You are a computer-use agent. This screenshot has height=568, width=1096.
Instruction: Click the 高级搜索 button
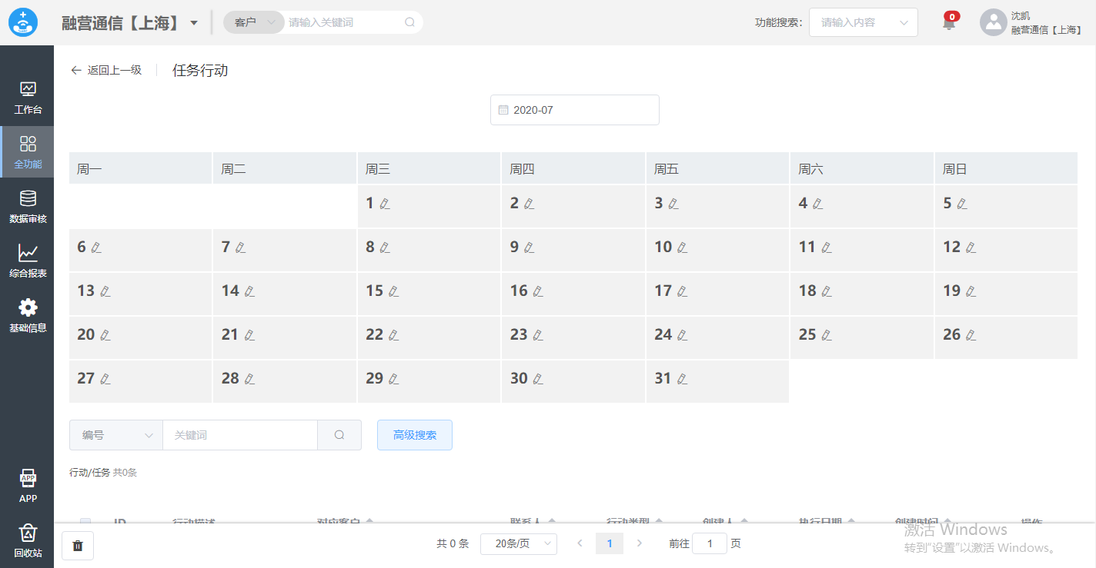pos(414,435)
